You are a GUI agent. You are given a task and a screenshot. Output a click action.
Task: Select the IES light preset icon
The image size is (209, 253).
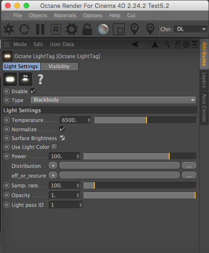tap(25, 79)
